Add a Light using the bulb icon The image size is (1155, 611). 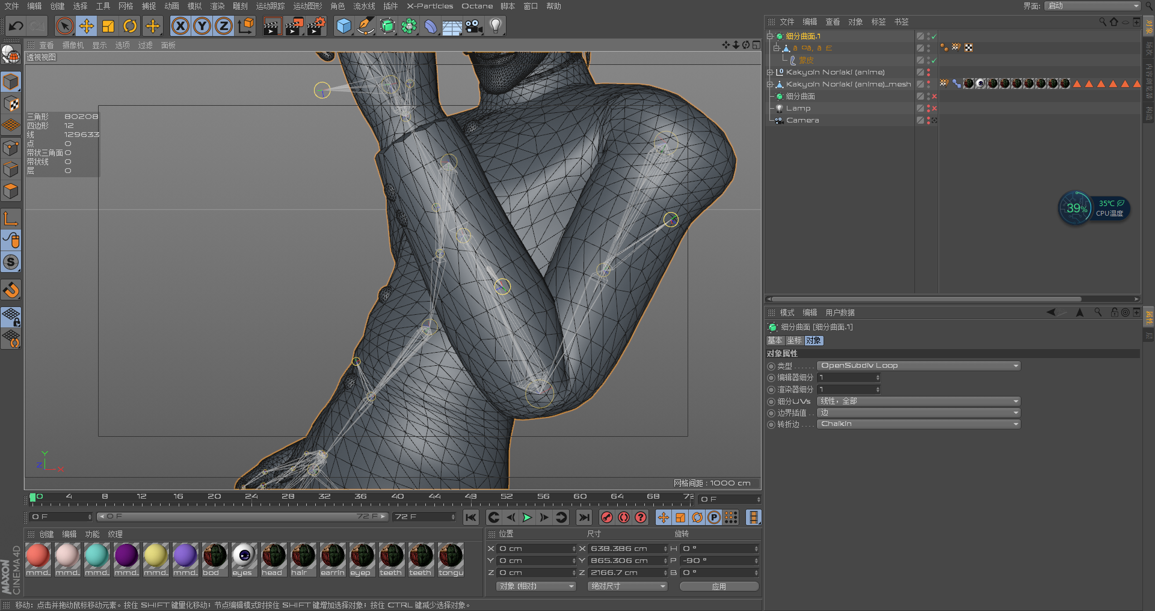click(x=496, y=26)
